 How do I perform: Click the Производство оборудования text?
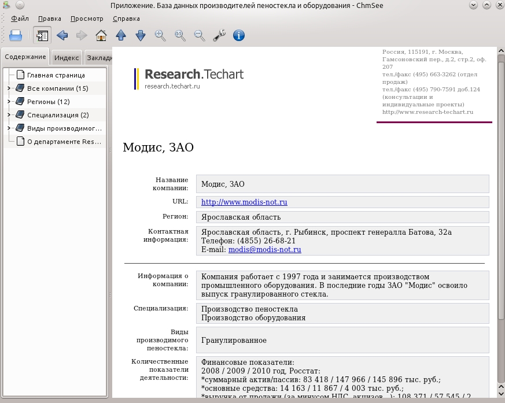pos(253,317)
